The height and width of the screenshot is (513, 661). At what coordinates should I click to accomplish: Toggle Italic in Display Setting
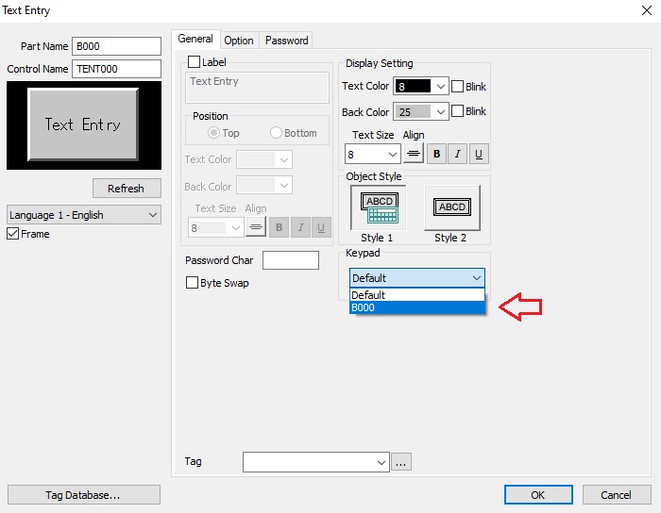pos(458,154)
